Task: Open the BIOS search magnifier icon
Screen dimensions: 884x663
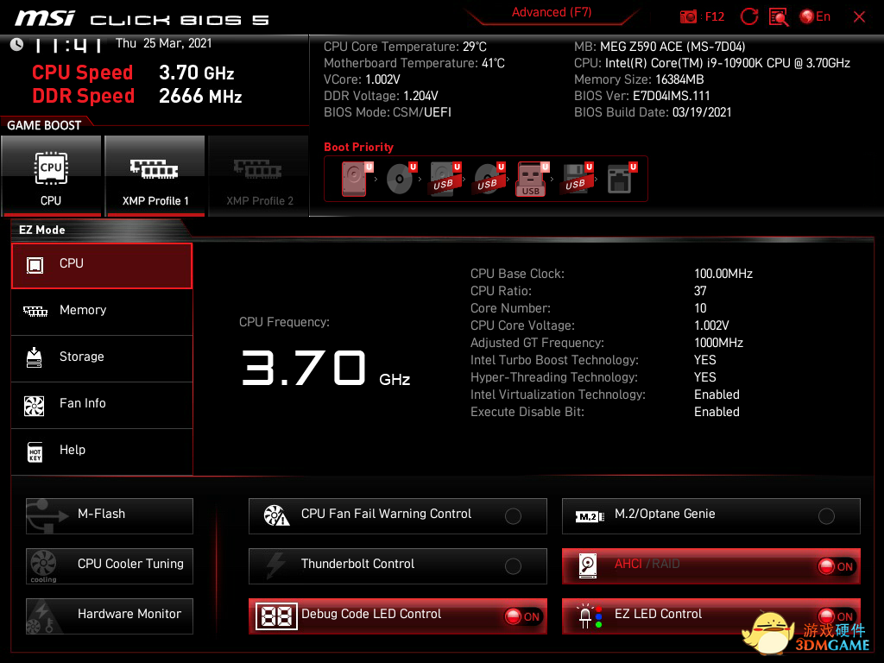Action: (x=779, y=17)
